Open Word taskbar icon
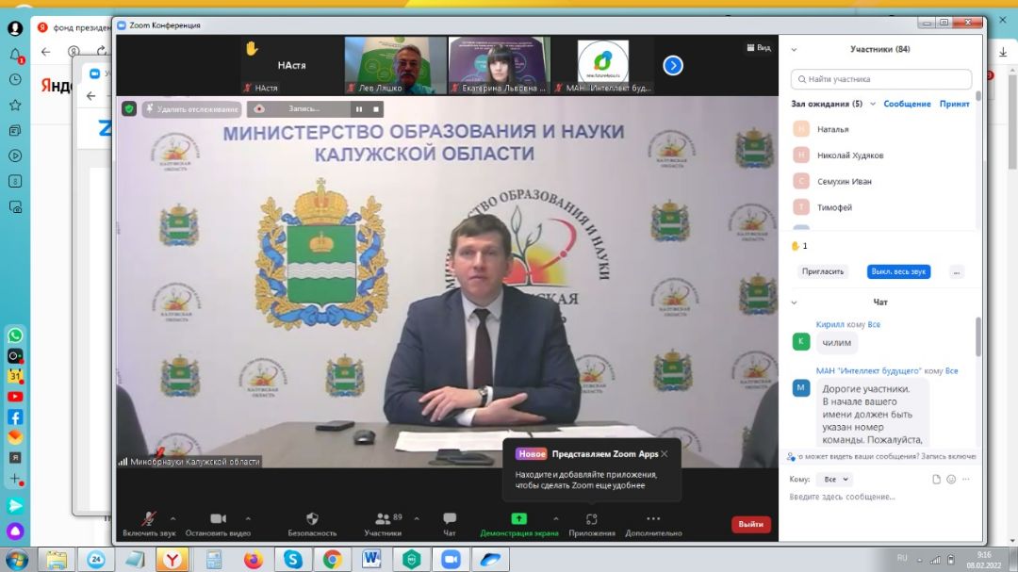Image resolution: width=1018 pixels, height=572 pixels. pyautogui.click(x=372, y=560)
